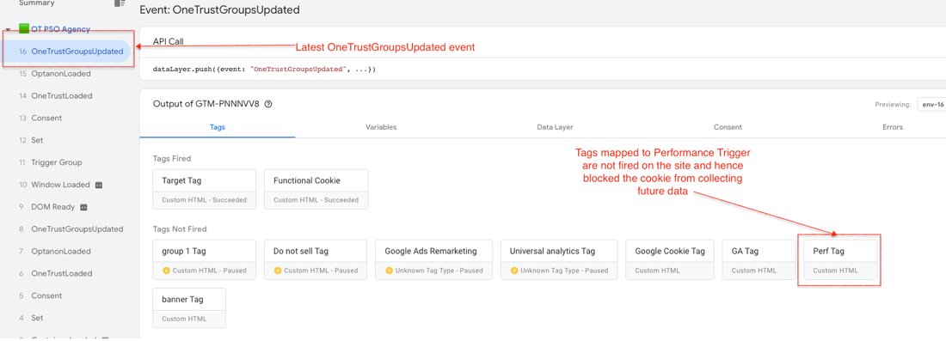946x341 pixels.
Task: Open the Perf Tag card
Action: (840, 259)
